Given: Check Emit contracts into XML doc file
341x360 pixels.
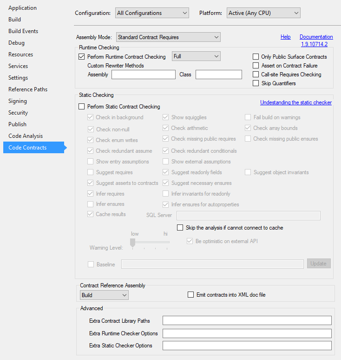Looking at the screenshot, I should coord(190,295).
